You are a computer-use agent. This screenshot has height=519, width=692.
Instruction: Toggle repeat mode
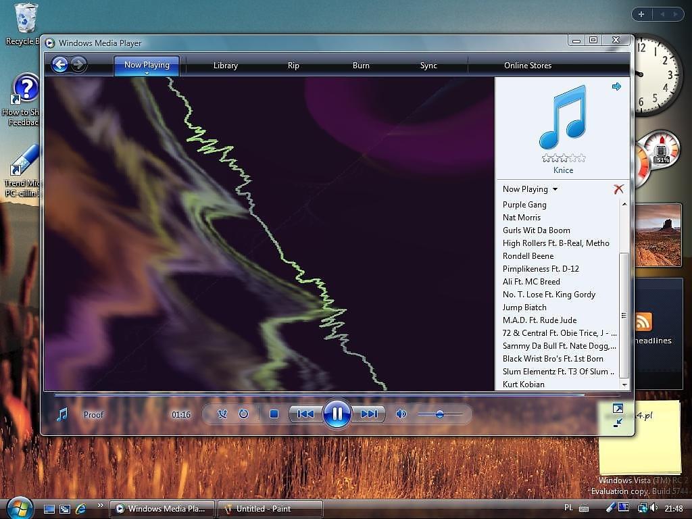pos(243,414)
